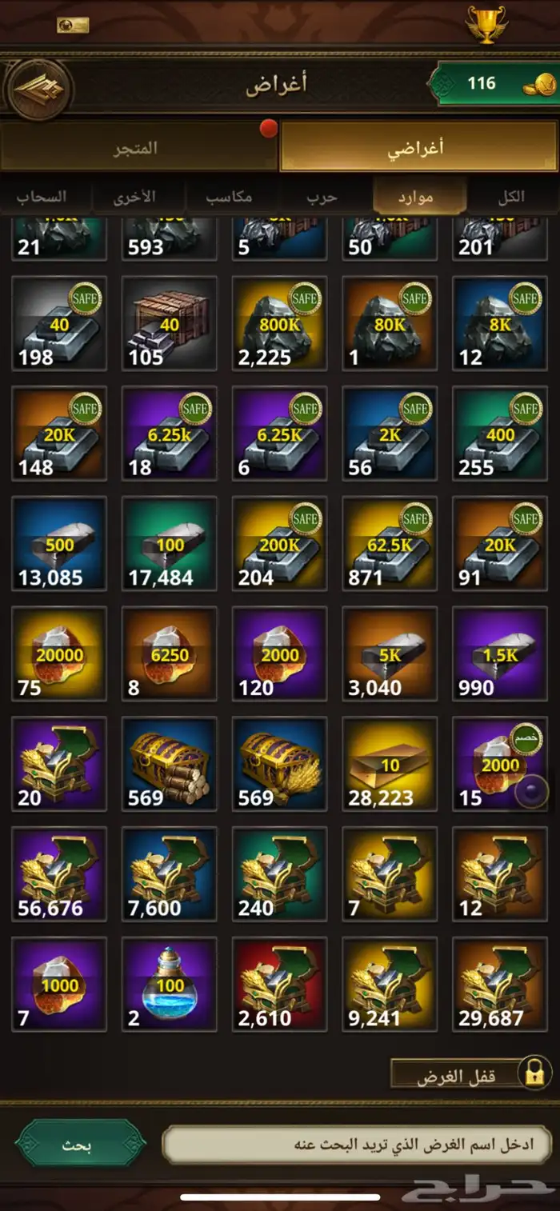Image resolution: width=560 pixels, height=1211 pixels.
Task: Select the wood treasure chest with 569
Action: pyautogui.click(x=169, y=763)
